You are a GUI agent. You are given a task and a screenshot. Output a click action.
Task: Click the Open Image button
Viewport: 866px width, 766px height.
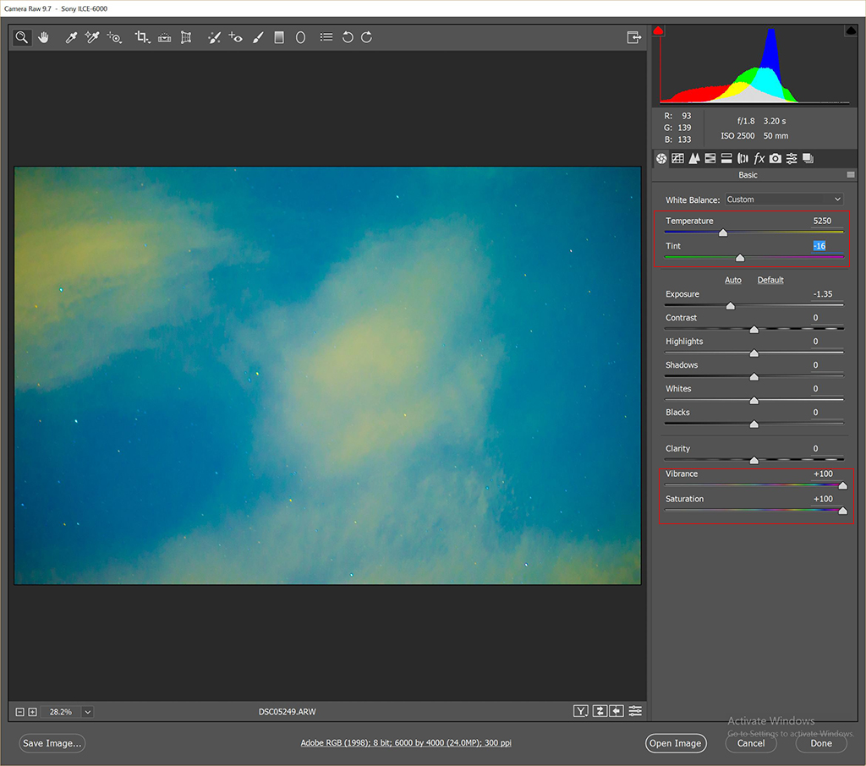click(x=675, y=743)
